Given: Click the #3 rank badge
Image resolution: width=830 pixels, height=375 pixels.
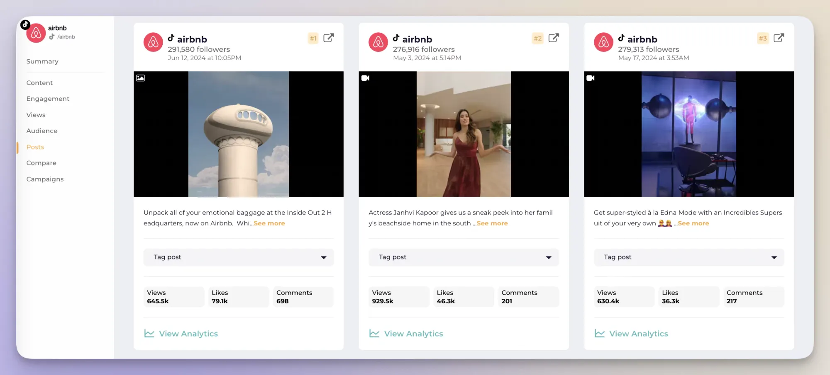Looking at the screenshot, I should point(763,39).
